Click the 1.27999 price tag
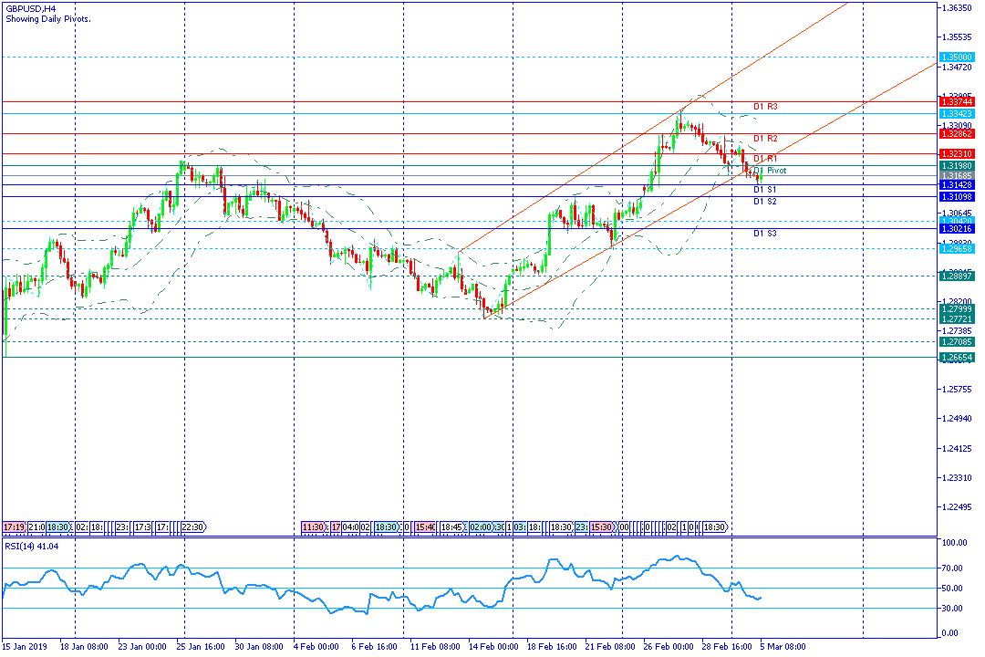985x657 pixels. tap(957, 309)
